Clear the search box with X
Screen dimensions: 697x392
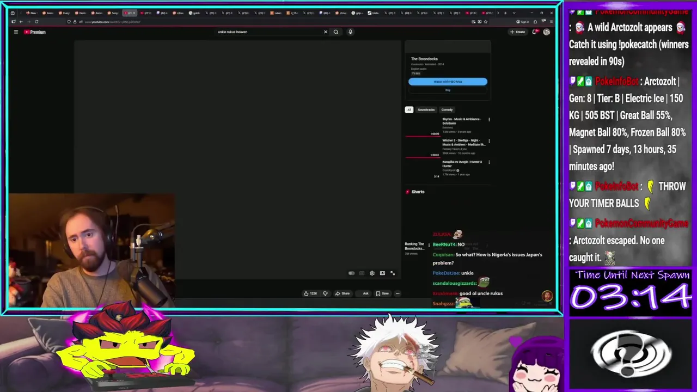(326, 32)
